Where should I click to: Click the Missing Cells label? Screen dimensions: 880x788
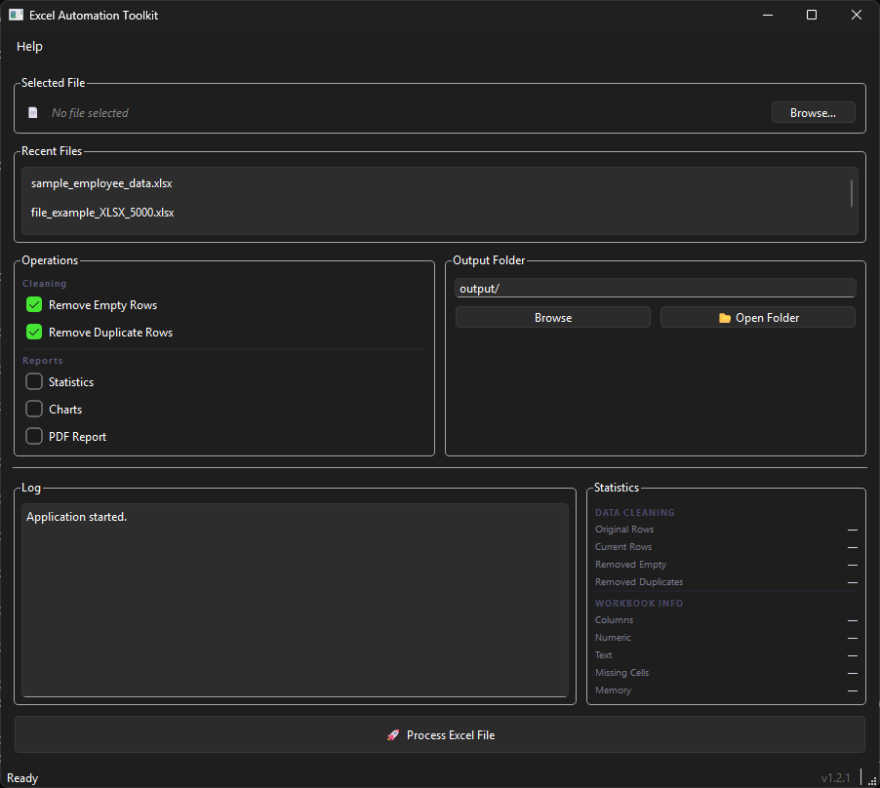(x=621, y=673)
